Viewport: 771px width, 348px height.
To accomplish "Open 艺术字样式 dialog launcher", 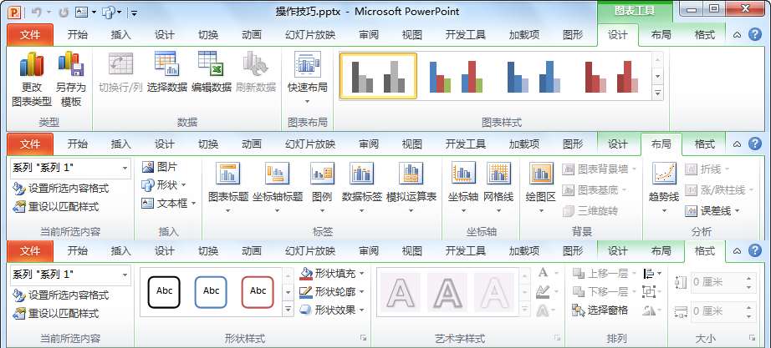I will pyautogui.click(x=558, y=338).
